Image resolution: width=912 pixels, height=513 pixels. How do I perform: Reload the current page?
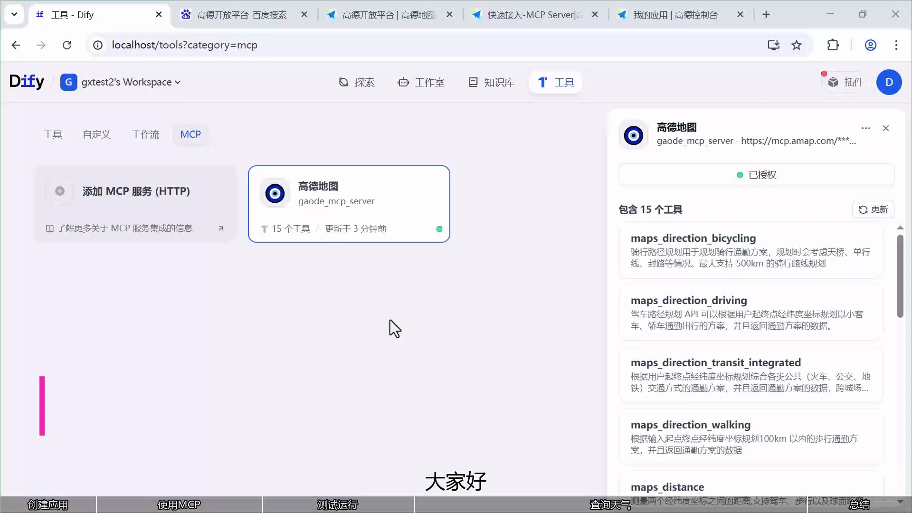pyautogui.click(x=67, y=45)
